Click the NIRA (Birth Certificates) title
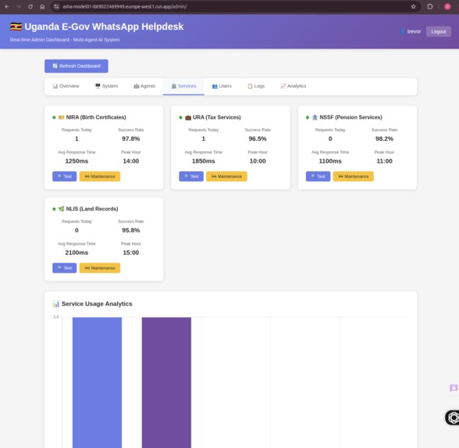459x448 pixels. click(96, 117)
